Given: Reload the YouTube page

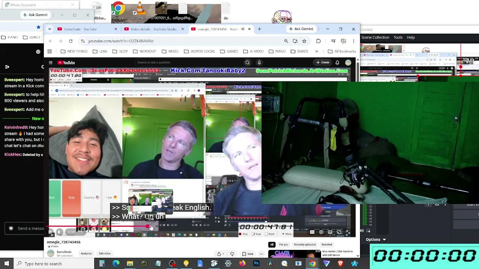Looking at the screenshot, I should (71, 41).
